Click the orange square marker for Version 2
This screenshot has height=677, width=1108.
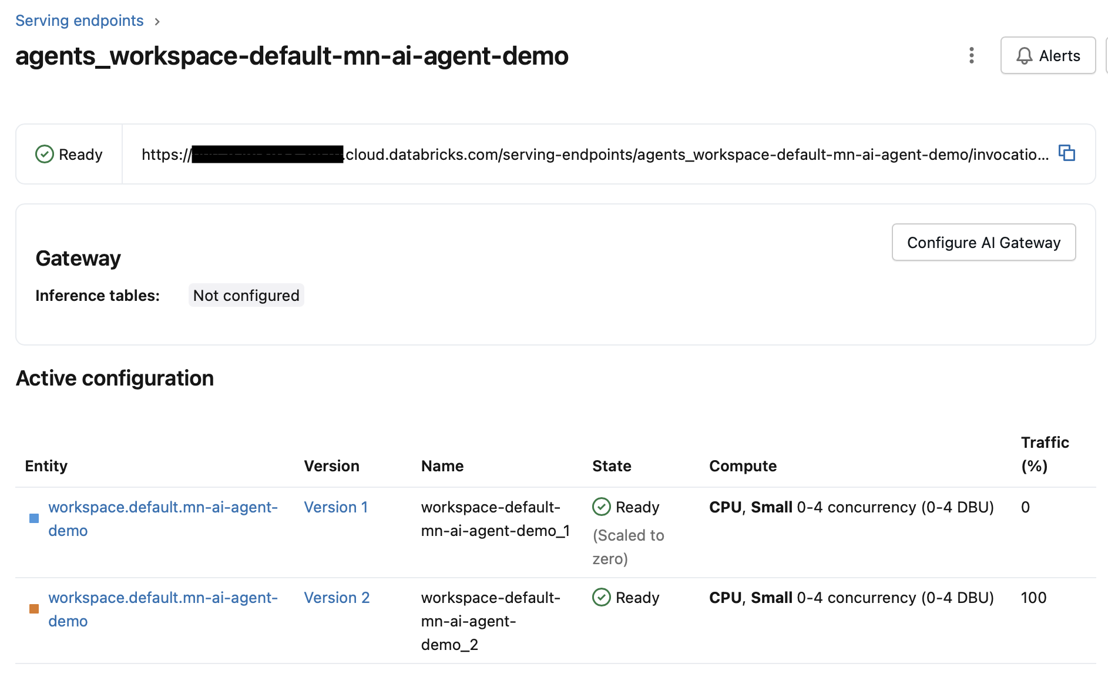[34, 609]
